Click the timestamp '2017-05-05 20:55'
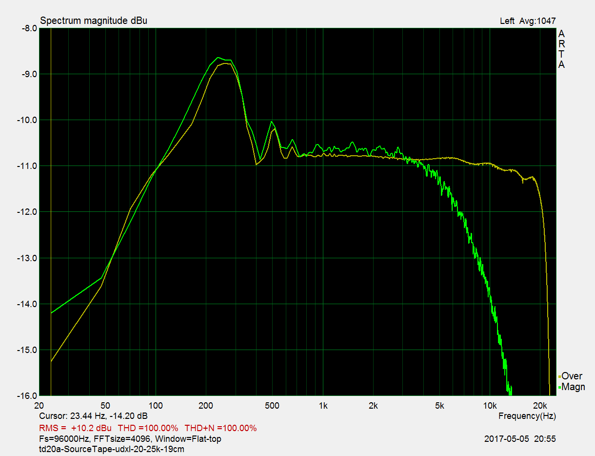 [520, 439]
